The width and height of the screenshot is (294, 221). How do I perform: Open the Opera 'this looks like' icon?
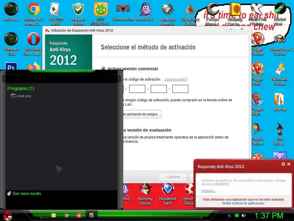[x=33, y=44]
